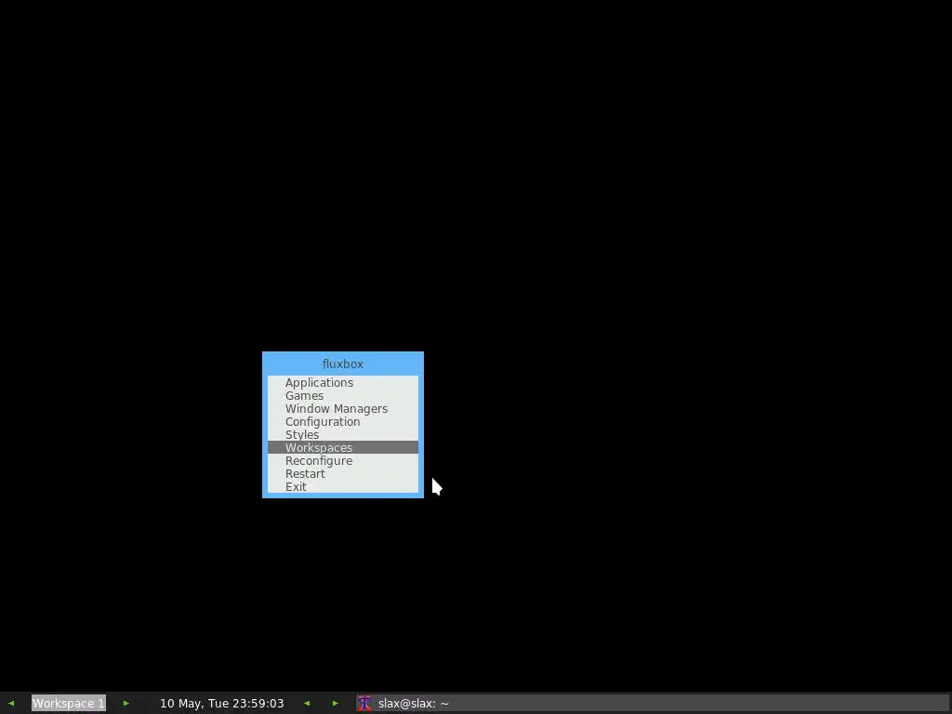Click the date and time clock

221,703
